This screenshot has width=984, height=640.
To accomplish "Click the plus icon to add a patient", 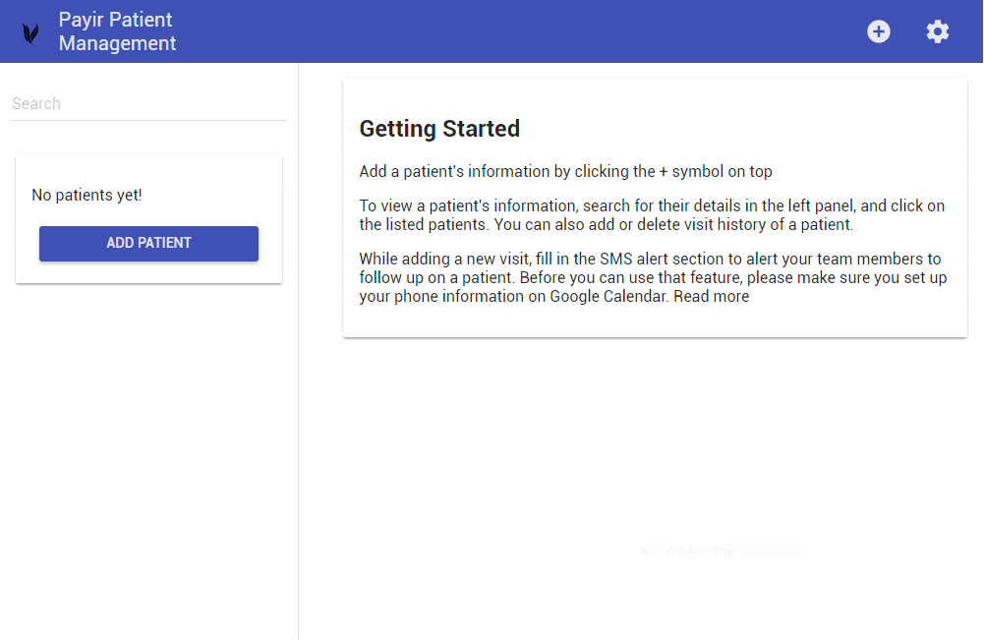I will (879, 31).
